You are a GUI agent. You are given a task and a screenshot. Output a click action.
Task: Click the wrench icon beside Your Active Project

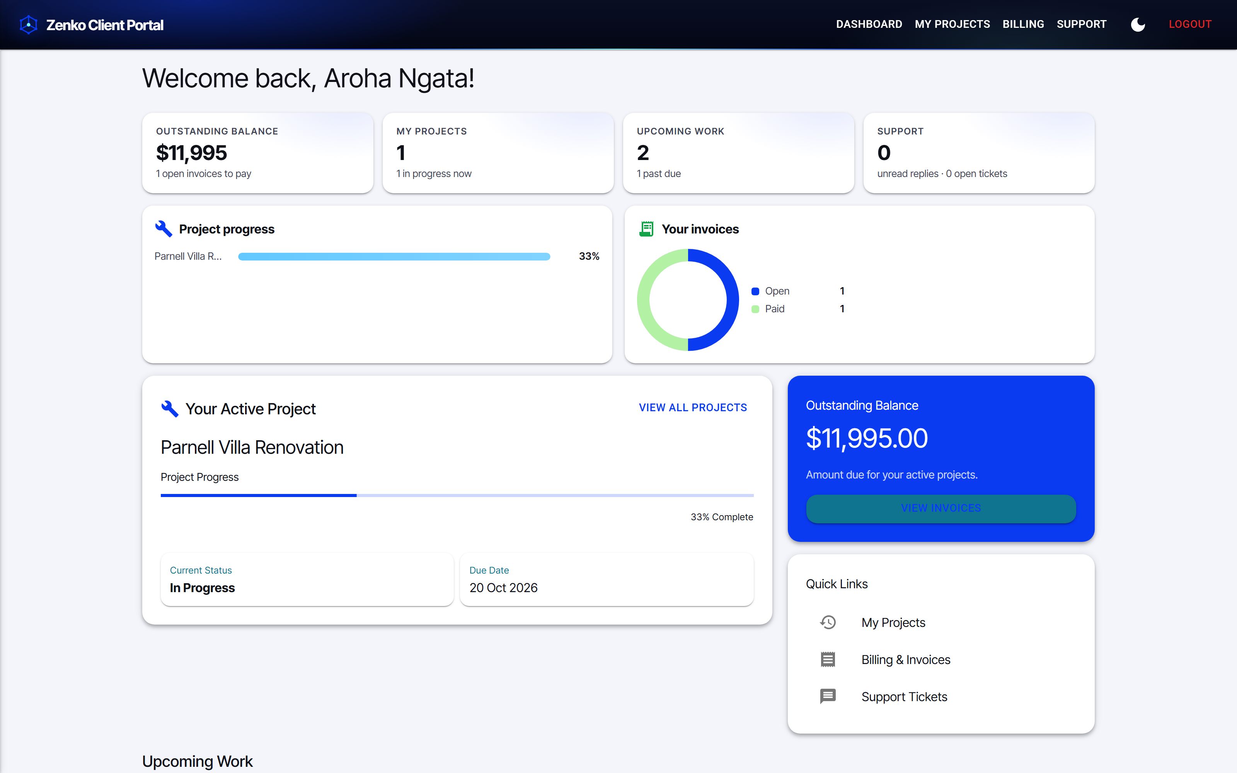click(x=170, y=409)
